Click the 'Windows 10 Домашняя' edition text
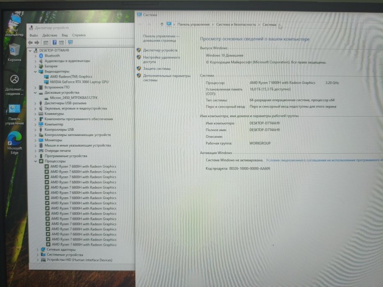Screen dimensions: 383x287 225,55
